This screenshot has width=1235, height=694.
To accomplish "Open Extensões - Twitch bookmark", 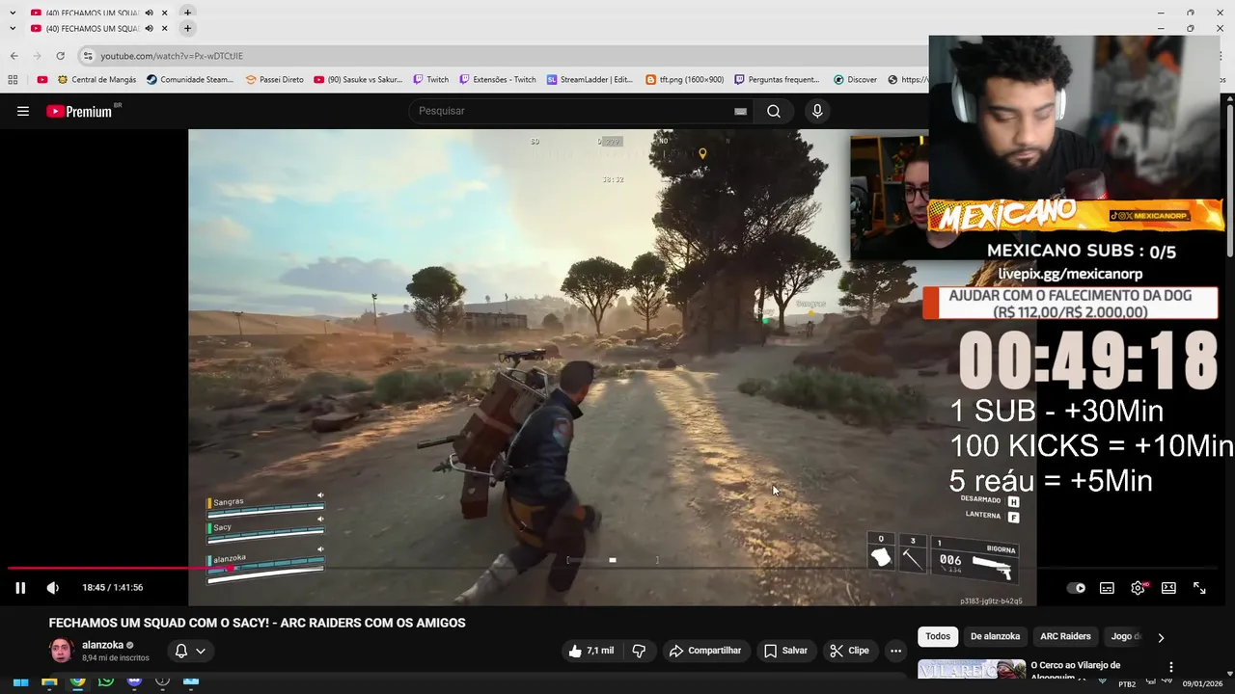I will [498, 80].
